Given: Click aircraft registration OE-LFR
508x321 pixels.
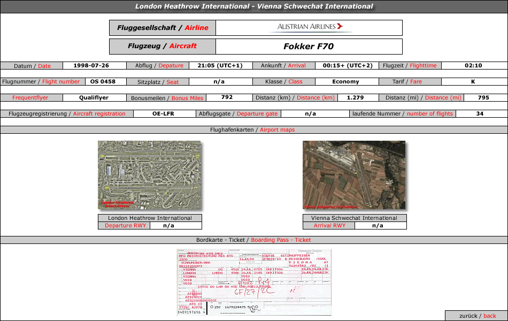Looking at the screenshot, I should (163, 114).
